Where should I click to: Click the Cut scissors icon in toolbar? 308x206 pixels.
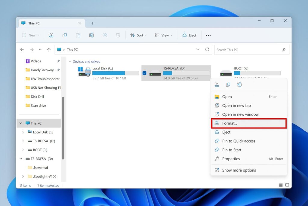click(51, 35)
